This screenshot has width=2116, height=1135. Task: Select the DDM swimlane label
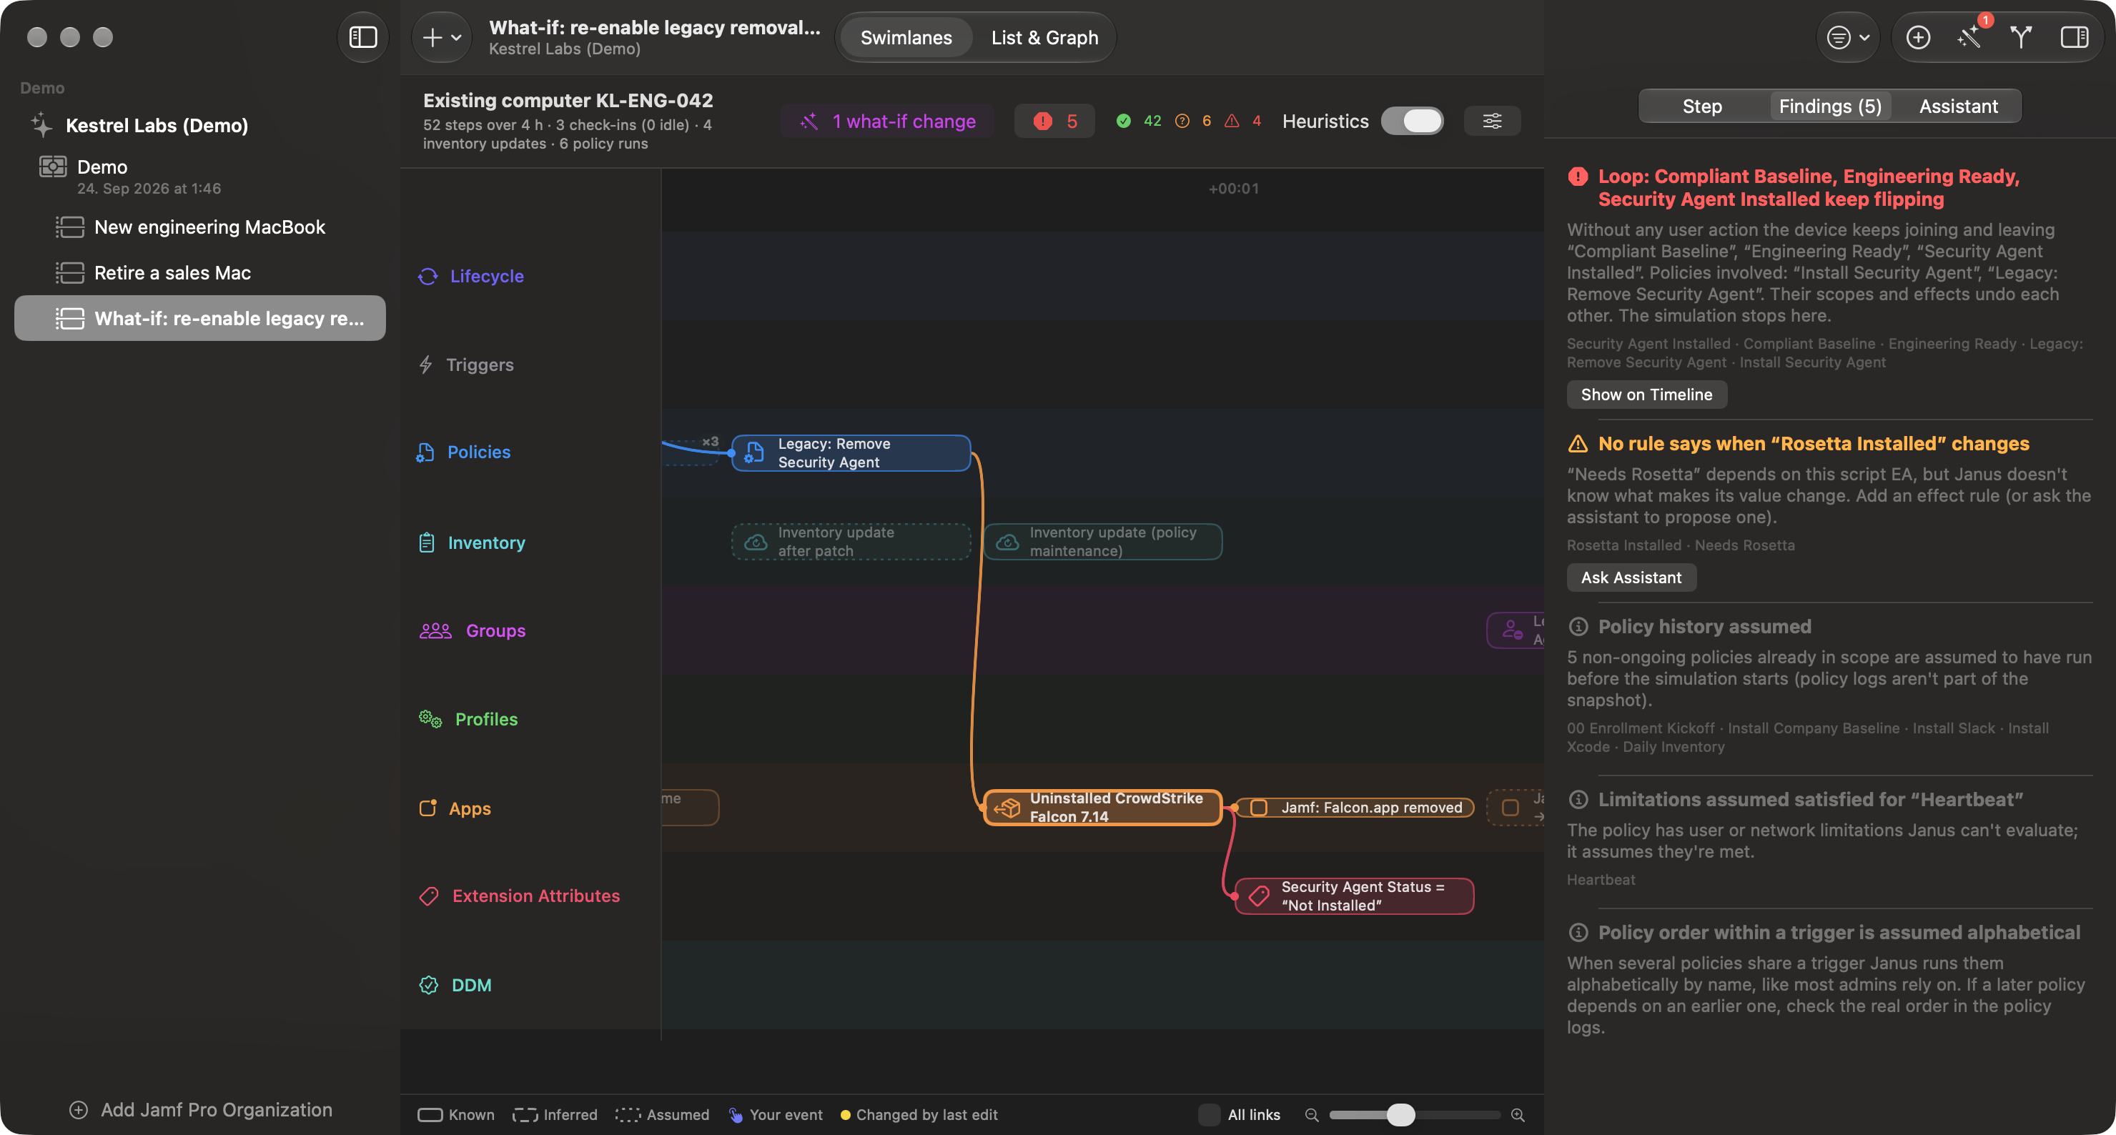click(455, 985)
